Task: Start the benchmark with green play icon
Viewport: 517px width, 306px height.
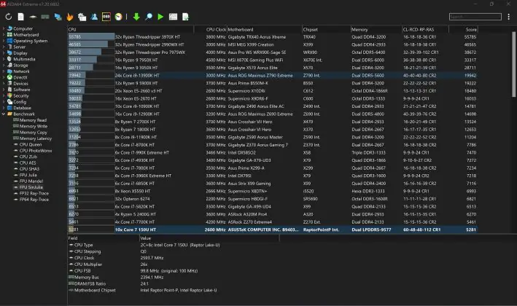Action: pyautogui.click(x=160, y=17)
